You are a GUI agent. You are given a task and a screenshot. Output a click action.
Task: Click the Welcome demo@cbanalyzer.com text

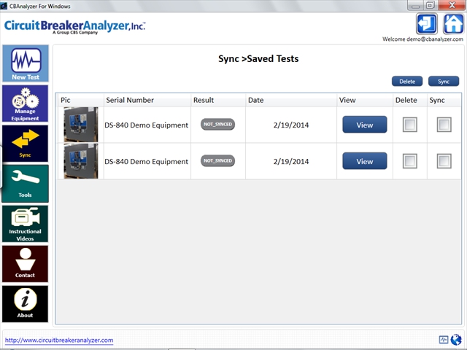(x=422, y=39)
